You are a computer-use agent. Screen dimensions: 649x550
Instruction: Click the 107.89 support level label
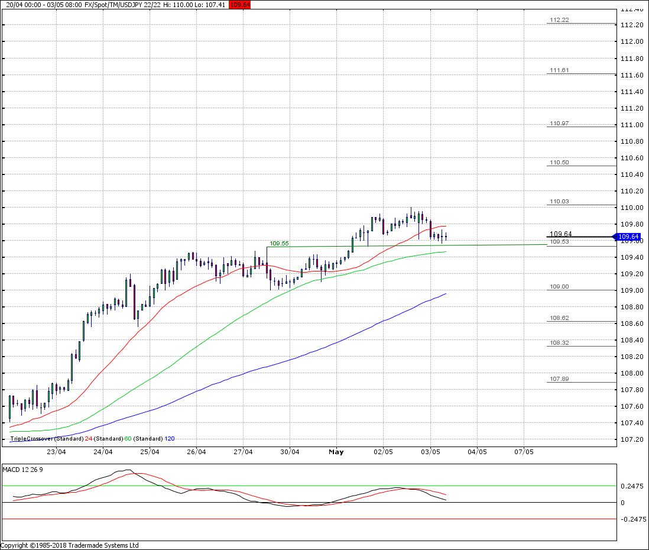pos(559,379)
